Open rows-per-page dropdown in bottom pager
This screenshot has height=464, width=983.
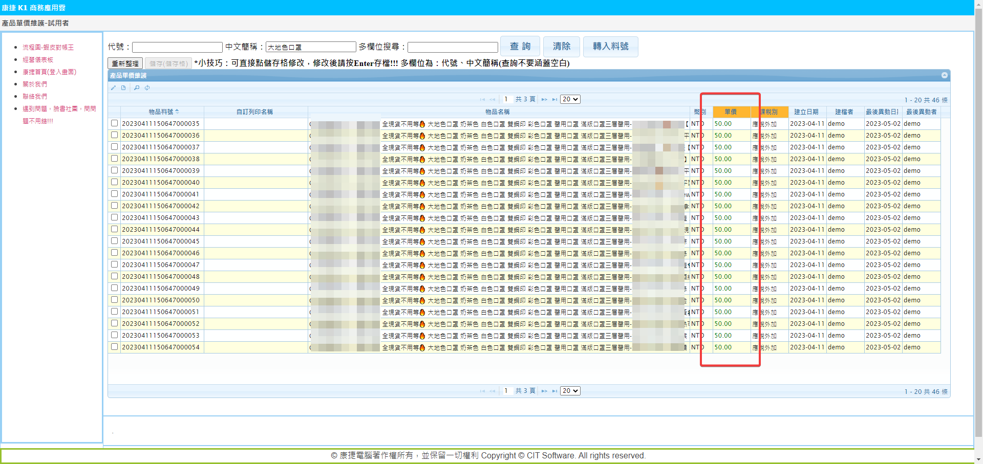click(x=570, y=391)
